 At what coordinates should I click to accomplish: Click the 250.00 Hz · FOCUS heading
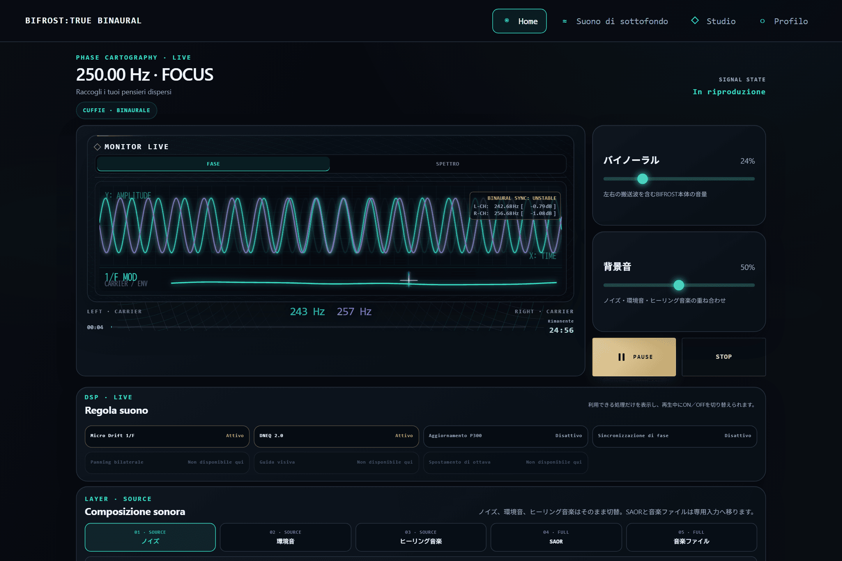[x=145, y=75]
